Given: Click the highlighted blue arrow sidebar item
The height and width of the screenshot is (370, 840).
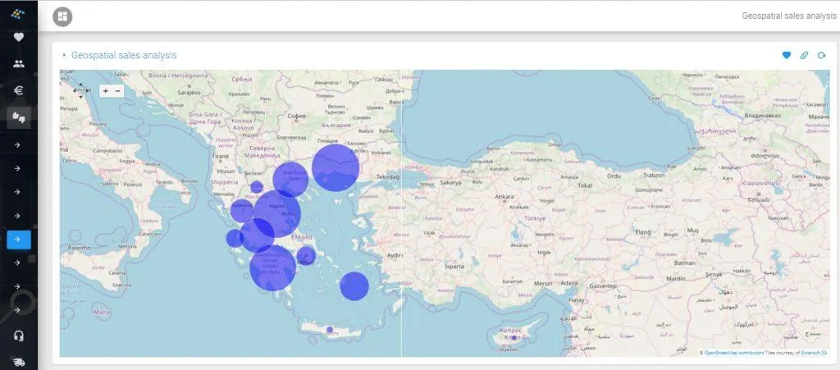Looking at the screenshot, I should point(18,240).
